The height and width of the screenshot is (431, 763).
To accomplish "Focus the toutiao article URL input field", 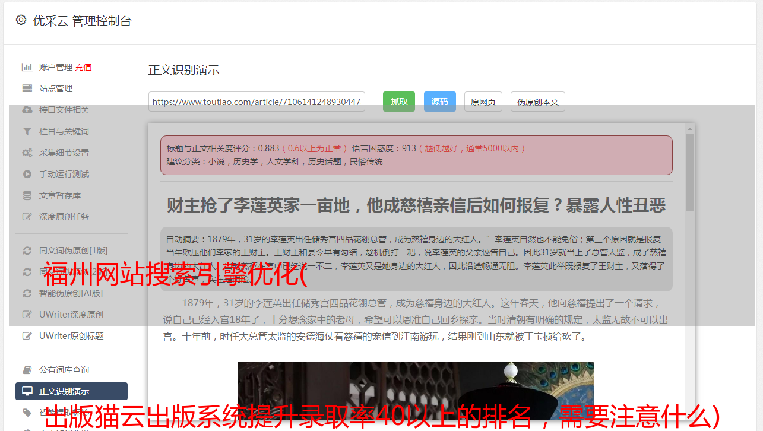I will click(x=257, y=102).
